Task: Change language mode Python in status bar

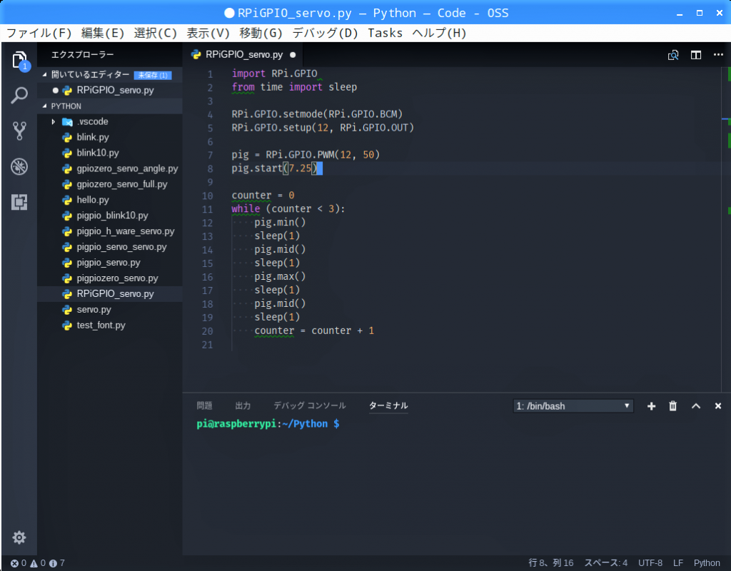Action: 706,563
